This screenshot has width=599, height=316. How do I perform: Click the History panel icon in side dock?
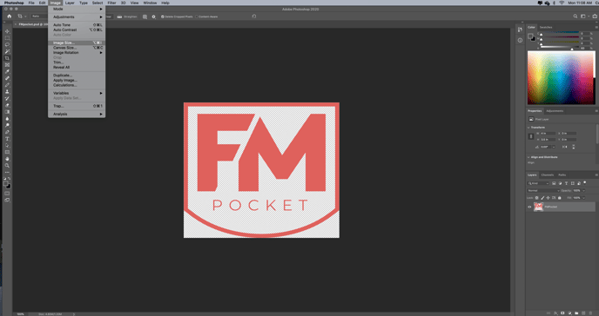520,30
